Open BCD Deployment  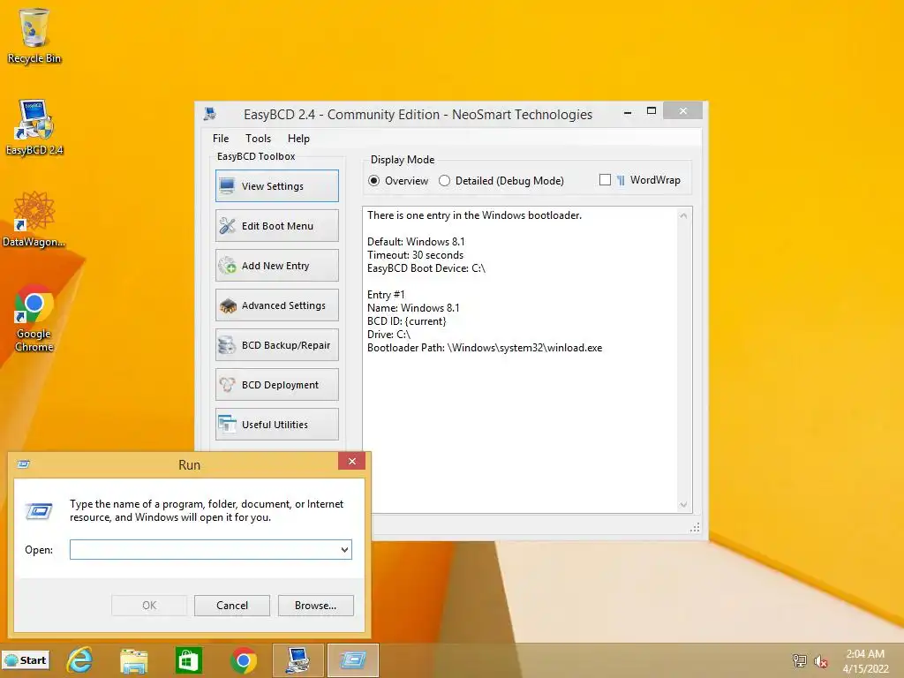pos(276,385)
